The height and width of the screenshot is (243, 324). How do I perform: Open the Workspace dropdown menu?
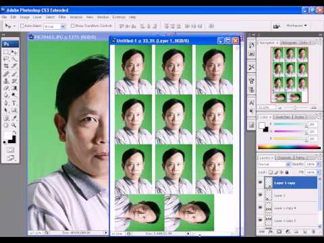(x=296, y=26)
